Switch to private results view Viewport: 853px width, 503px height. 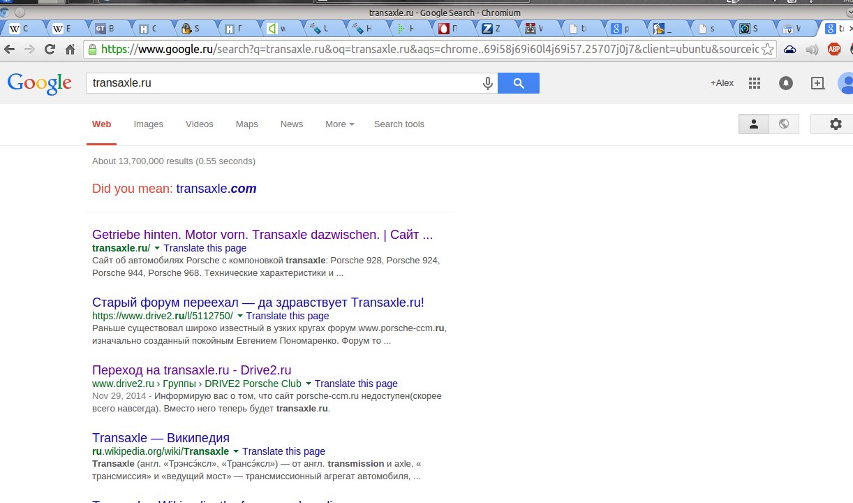coord(754,124)
